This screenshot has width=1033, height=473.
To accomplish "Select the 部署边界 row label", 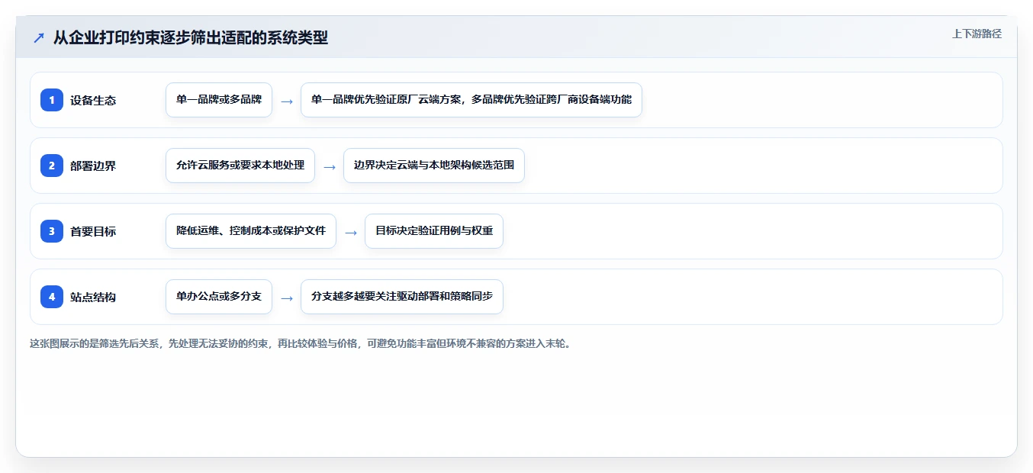I will (x=93, y=166).
